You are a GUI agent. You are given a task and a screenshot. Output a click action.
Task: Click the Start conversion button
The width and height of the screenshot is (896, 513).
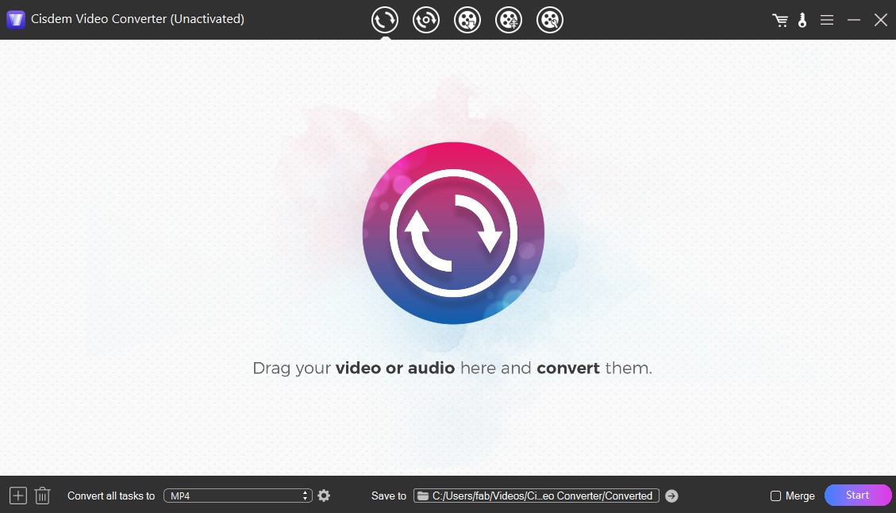point(858,495)
